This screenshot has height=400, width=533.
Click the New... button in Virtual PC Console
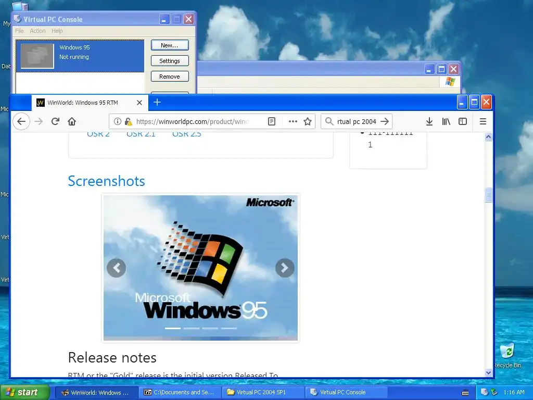pyautogui.click(x=170, y=45)
